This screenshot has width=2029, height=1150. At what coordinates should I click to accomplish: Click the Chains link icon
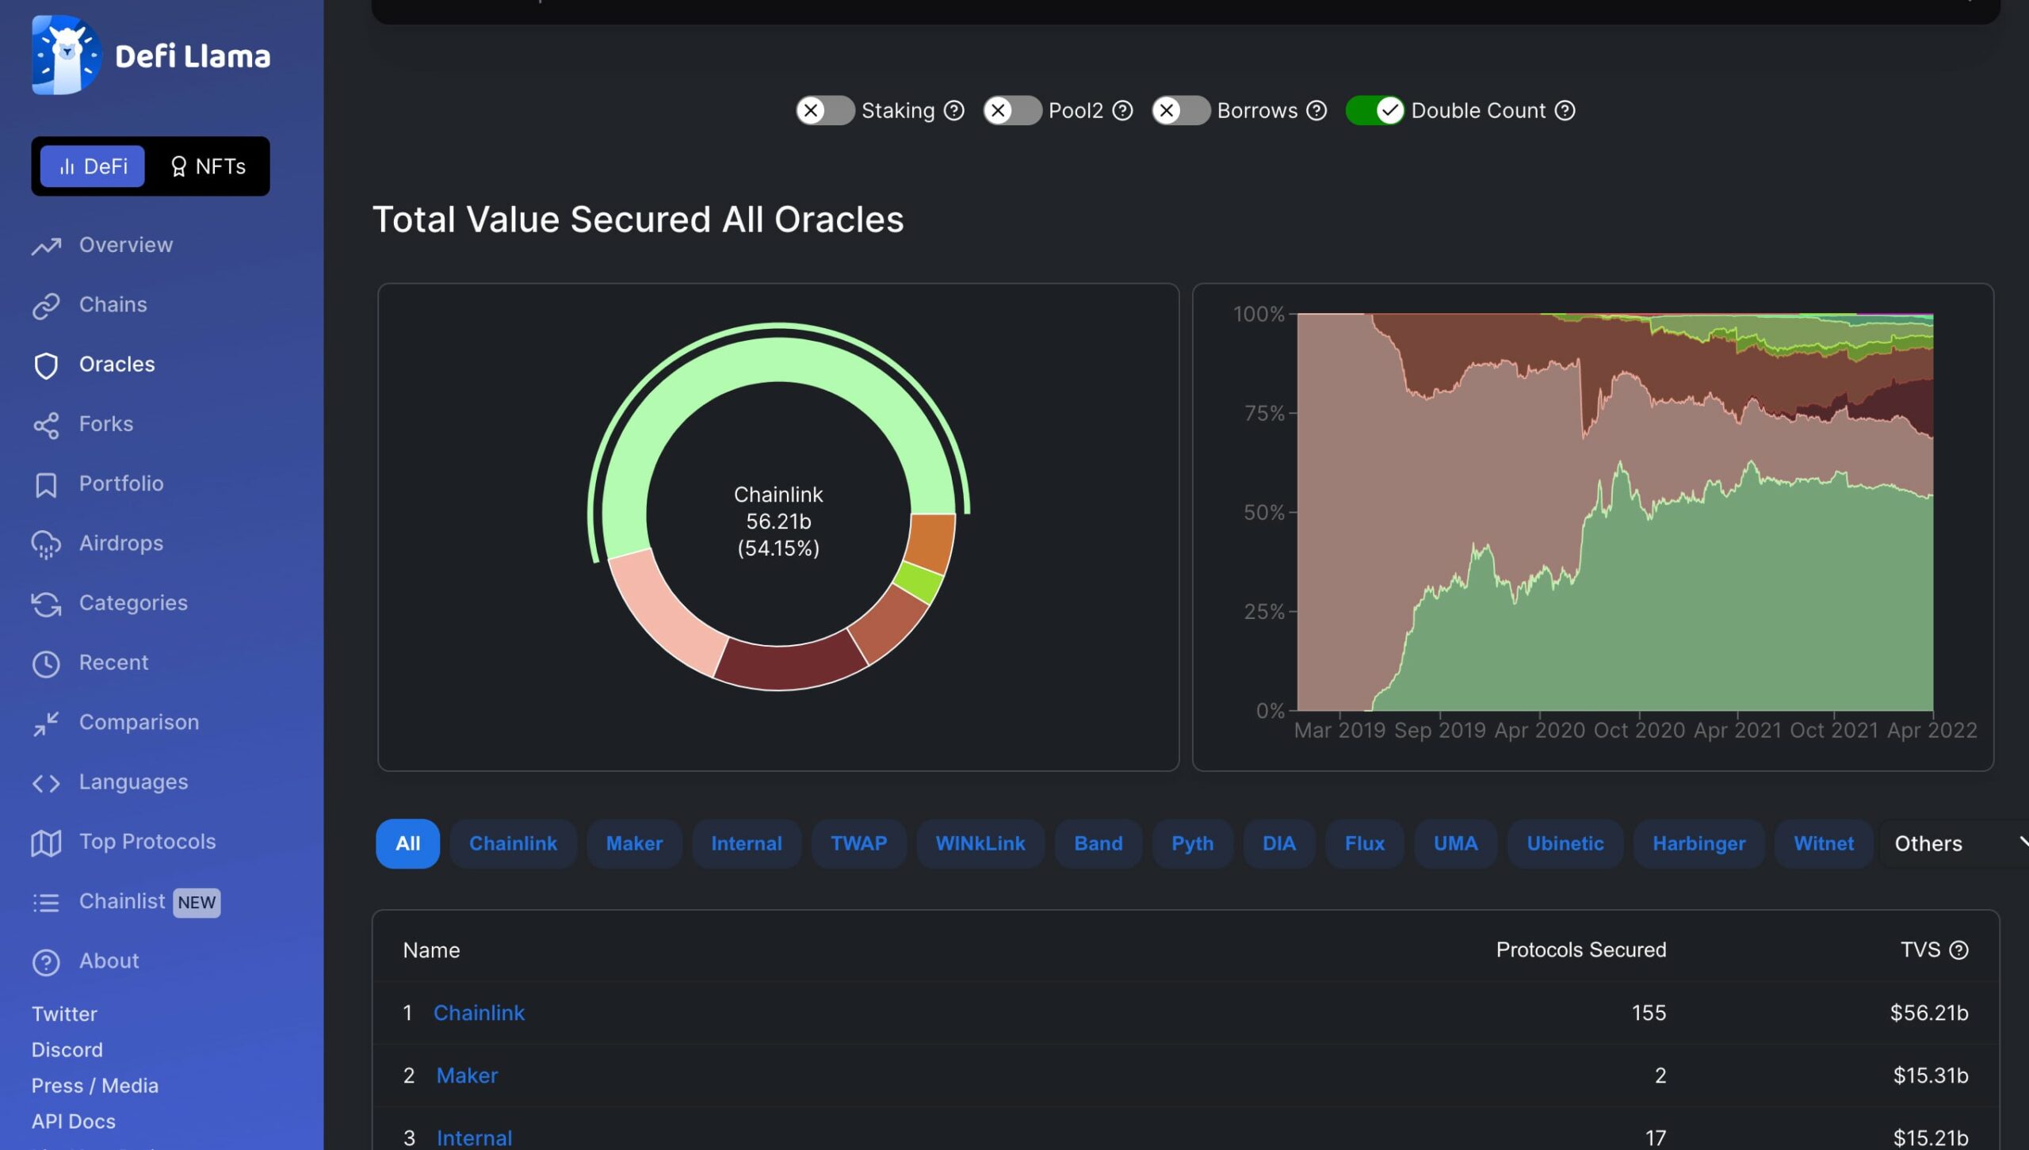[x=46, y=305]
